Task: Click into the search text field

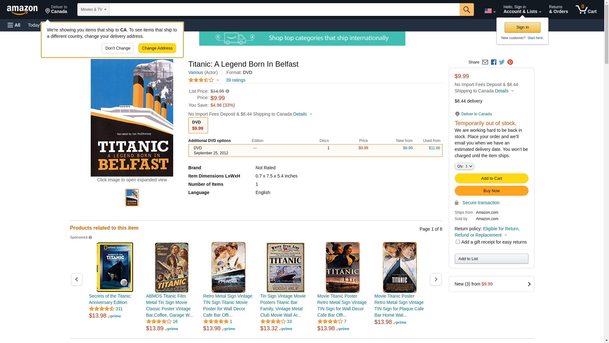Action: (x=284, y=10)
